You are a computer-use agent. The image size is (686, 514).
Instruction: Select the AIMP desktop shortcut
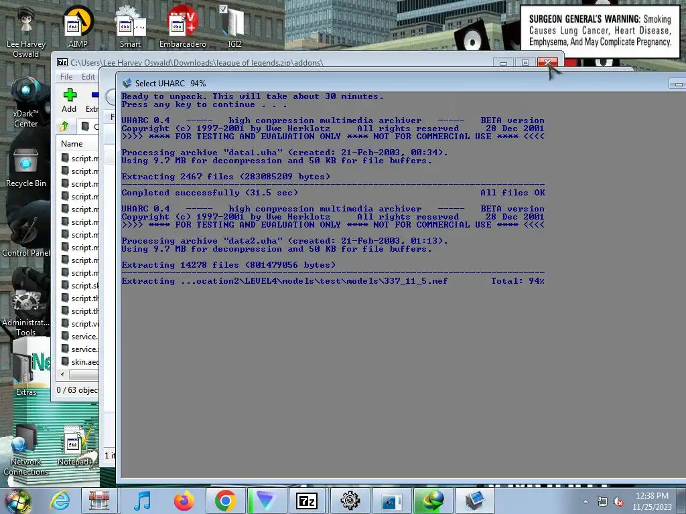pyautogui.click(x=78, y=27)
